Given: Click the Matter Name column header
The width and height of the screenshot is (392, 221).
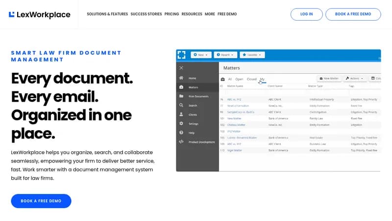Looking at the screenshot, I should [x=235, y=86].
